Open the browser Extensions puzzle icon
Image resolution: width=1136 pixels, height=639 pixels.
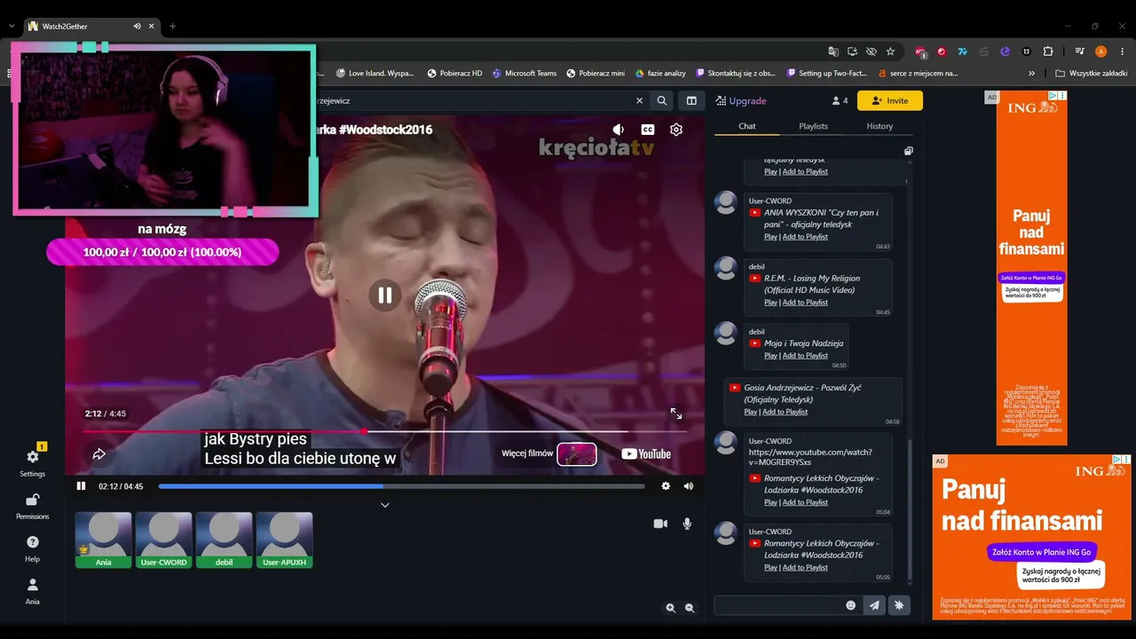click(x=1047, y=51)
